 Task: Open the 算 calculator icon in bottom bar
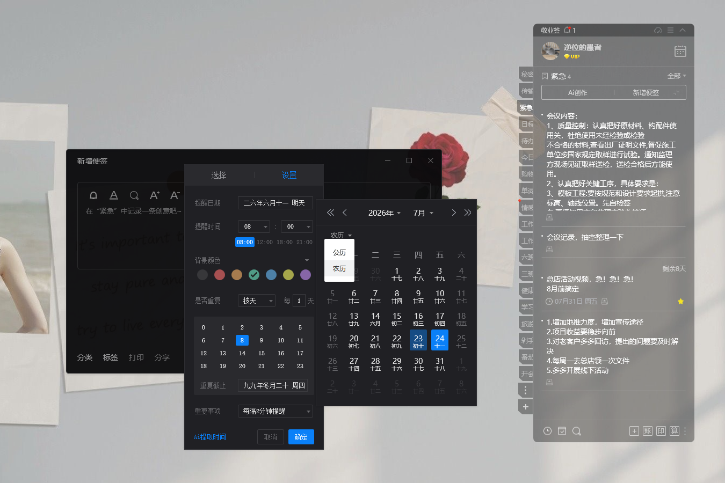click(x=675, y=431)
